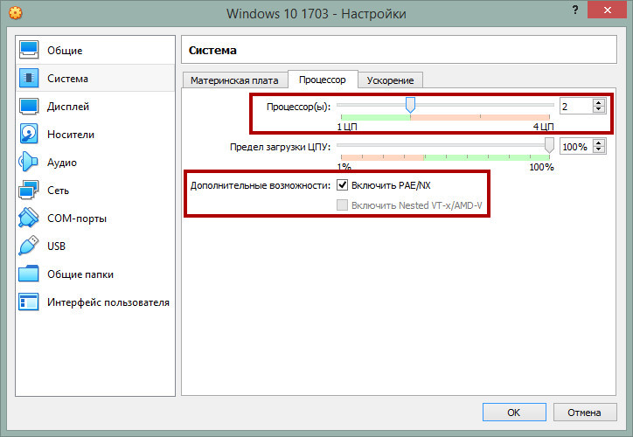Click the Дополнительные возможности: label

click(x=261, y=185)
